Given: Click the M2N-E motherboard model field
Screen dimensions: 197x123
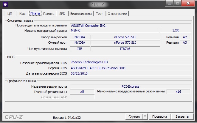Looking at the screenshot, I should coord(114,30).
